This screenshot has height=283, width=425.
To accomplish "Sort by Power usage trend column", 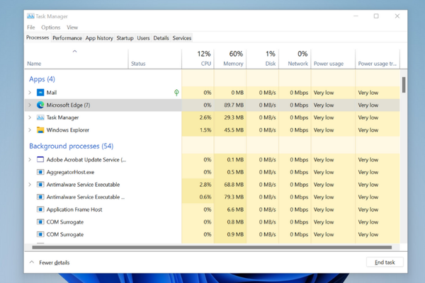I will pos(378,59).
